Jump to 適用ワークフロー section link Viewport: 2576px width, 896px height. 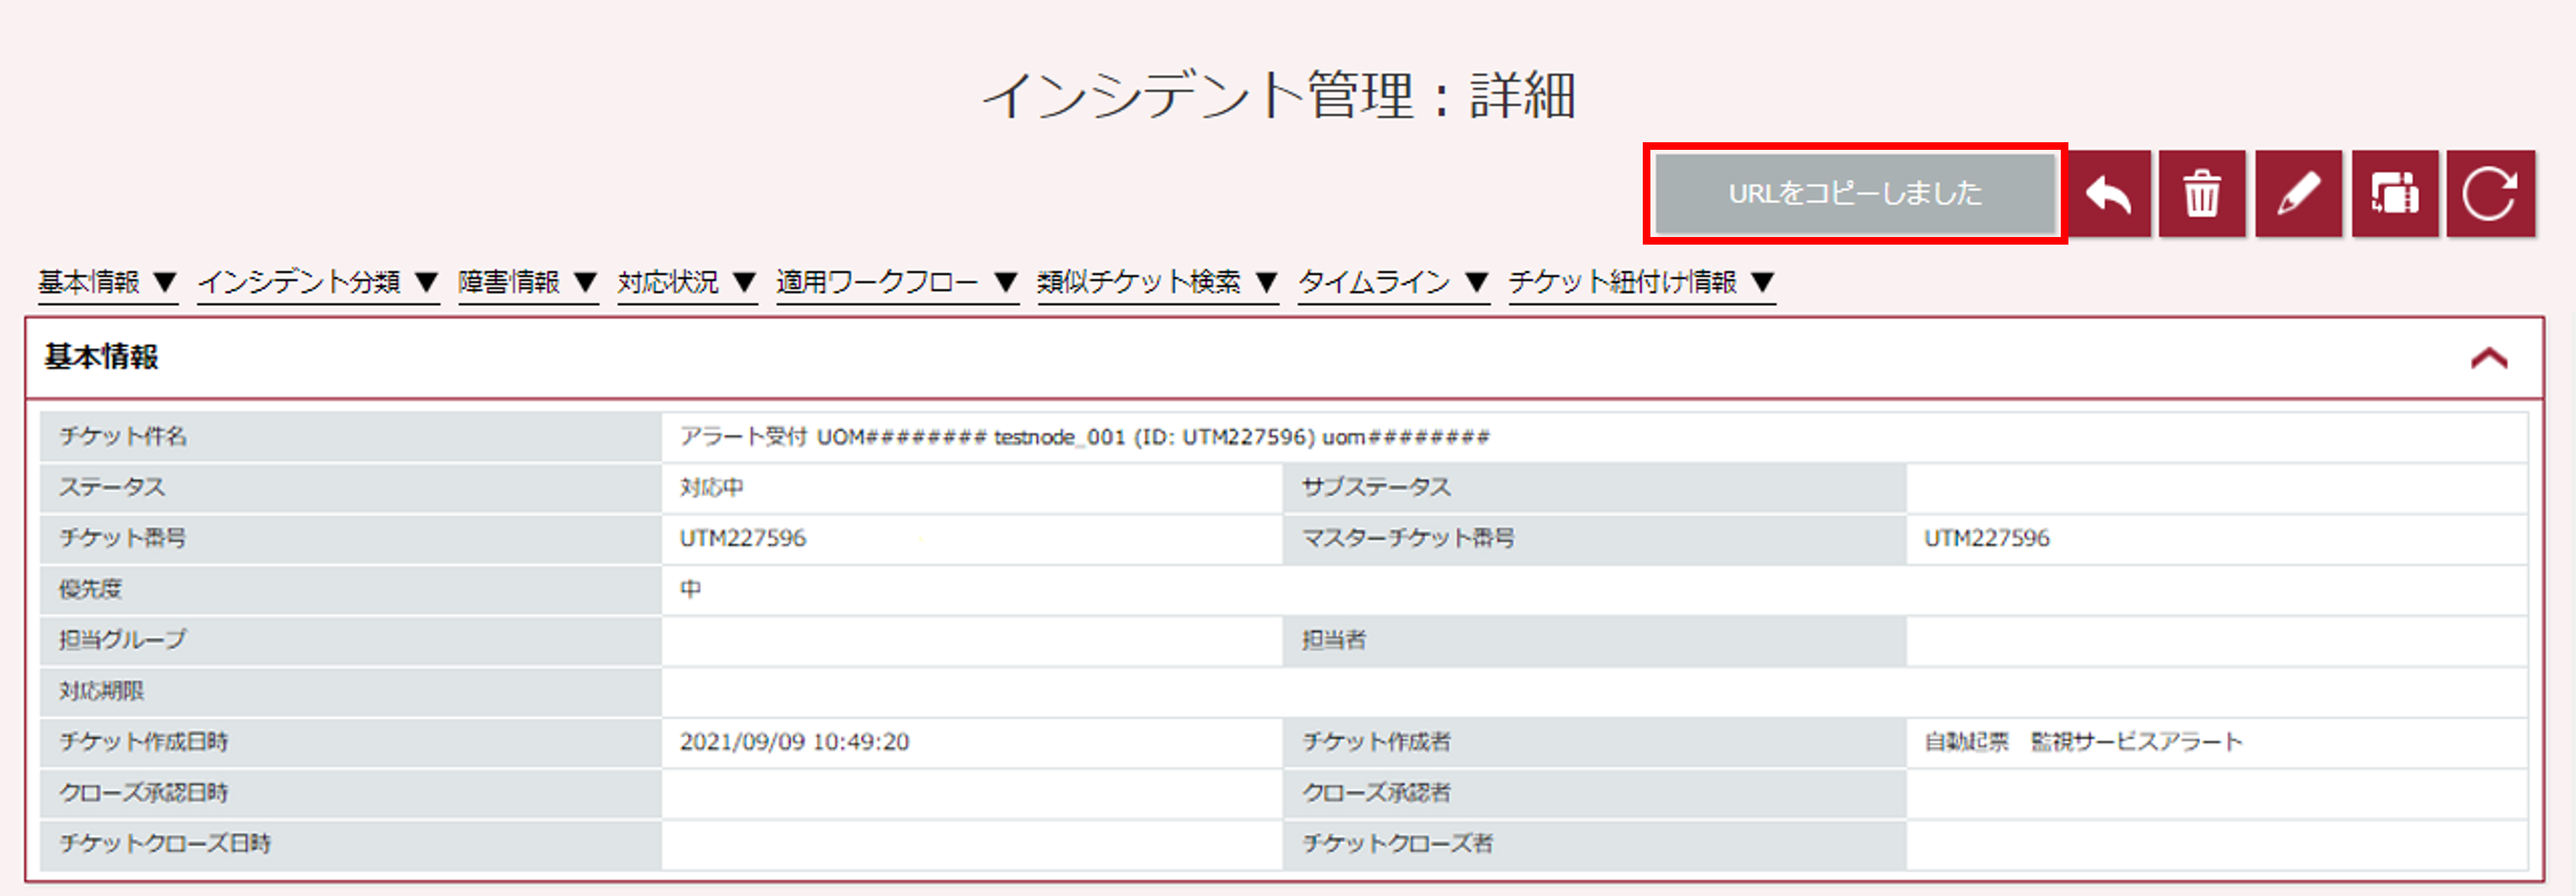897,283
